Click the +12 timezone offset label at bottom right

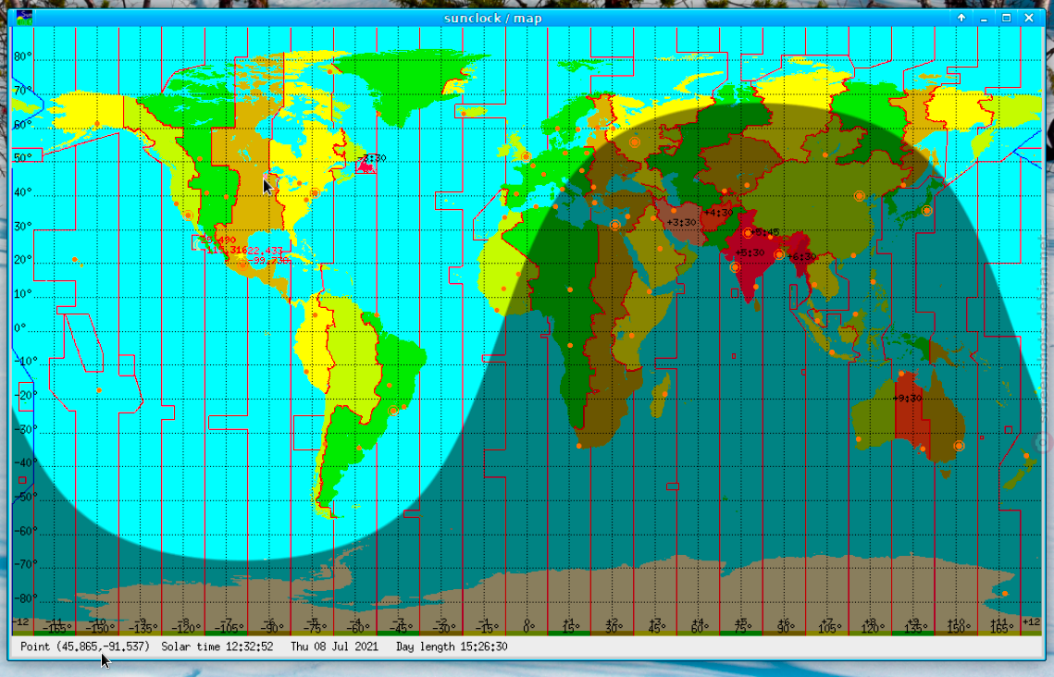click(1031, 622)
